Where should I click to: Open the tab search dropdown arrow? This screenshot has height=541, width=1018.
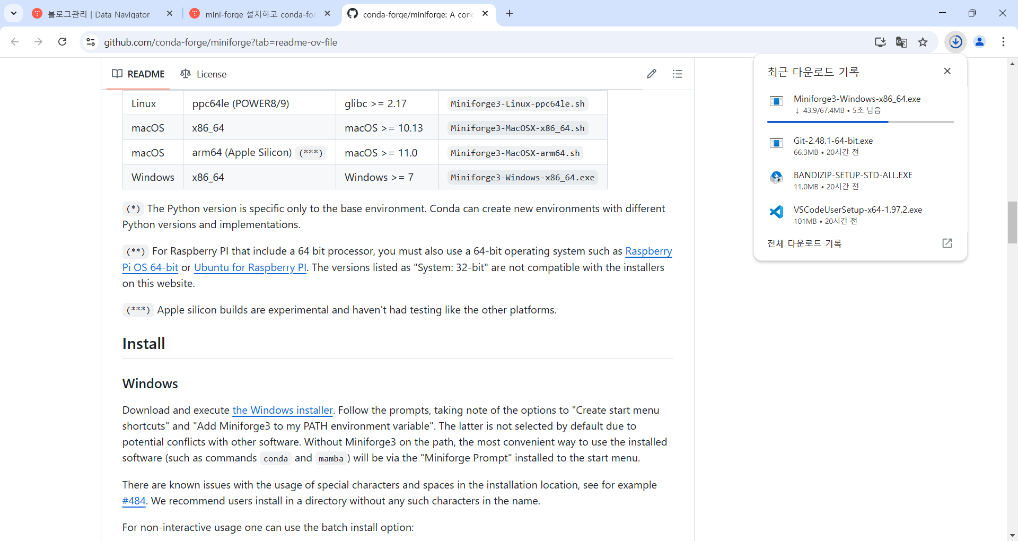coord(14,13)
